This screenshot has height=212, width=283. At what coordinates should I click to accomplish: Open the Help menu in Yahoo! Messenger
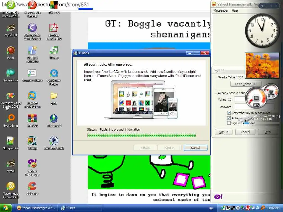point(235,10)
